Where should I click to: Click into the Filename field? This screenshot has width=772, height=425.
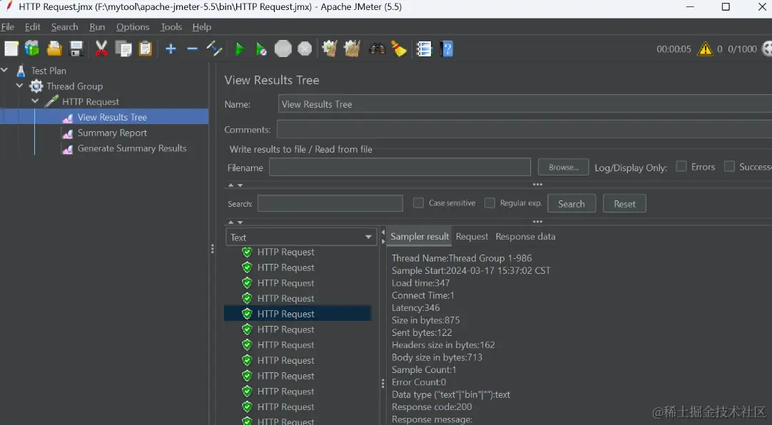coord(400,168)
